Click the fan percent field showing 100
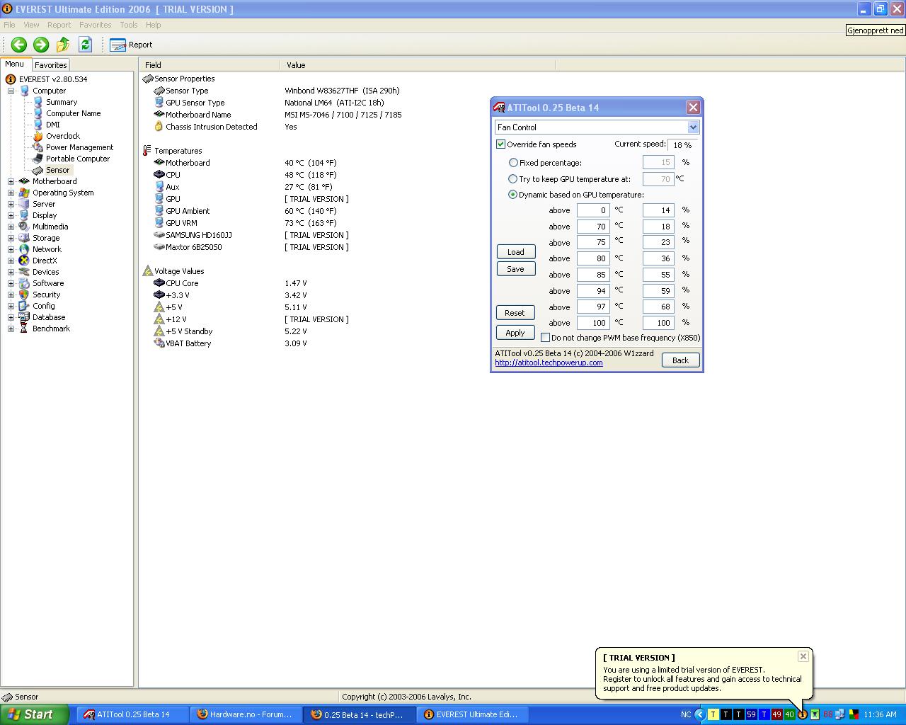The width and height of the screenshot is (906, 725). [x=658, y=323]
